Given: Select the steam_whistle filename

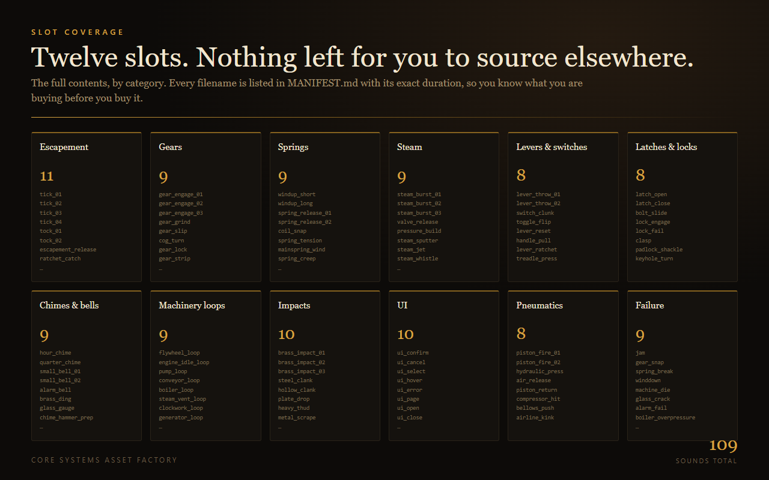Looking at the screenshot, I should pyautogui.click(x=418, y=259).
